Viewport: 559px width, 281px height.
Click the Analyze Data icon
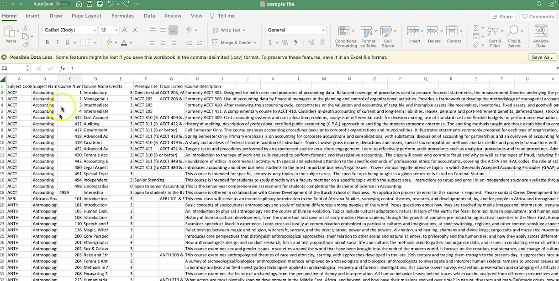tap(541, 31)
